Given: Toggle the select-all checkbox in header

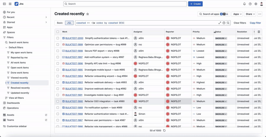Looking at the screenshot, I should 58,32.
